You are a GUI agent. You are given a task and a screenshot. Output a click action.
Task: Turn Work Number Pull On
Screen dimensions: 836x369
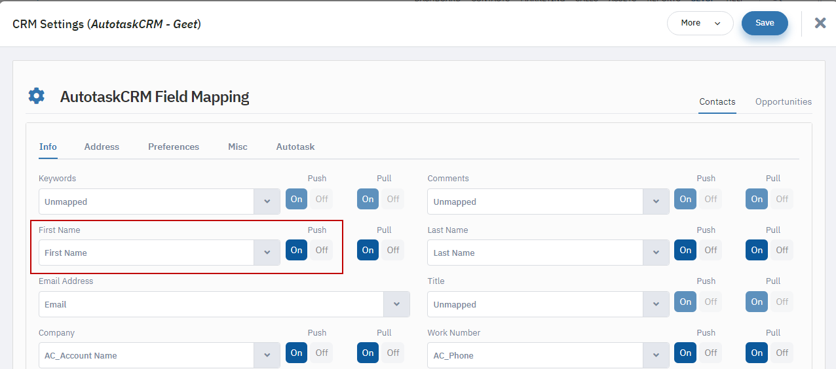pos(757,353)
